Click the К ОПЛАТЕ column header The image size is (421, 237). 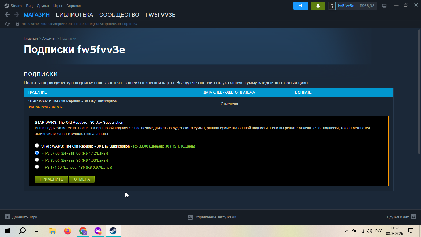tap(303, 92)
